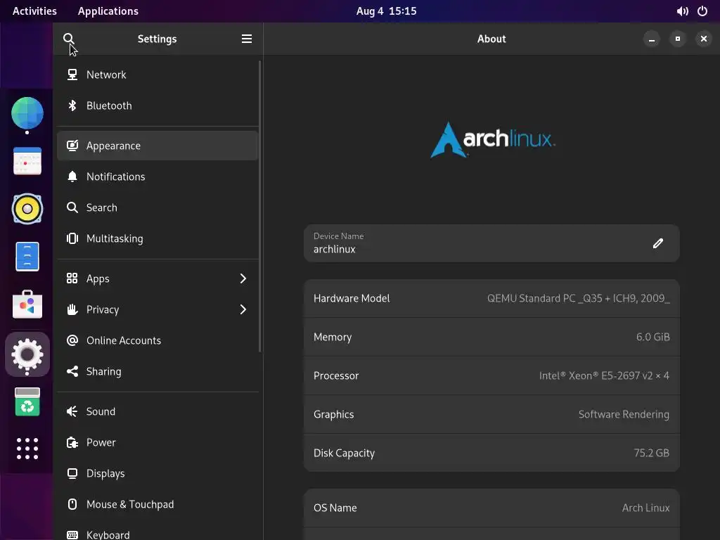Open the Trash in dock
720x540 pixels.
[27, 401]
